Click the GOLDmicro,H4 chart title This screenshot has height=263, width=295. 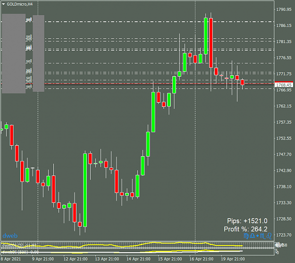tap(19, 4)
